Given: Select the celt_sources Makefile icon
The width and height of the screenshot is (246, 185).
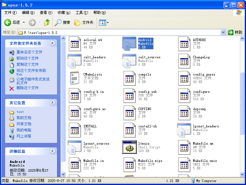Looking at the screenshot, I should 129,61.
